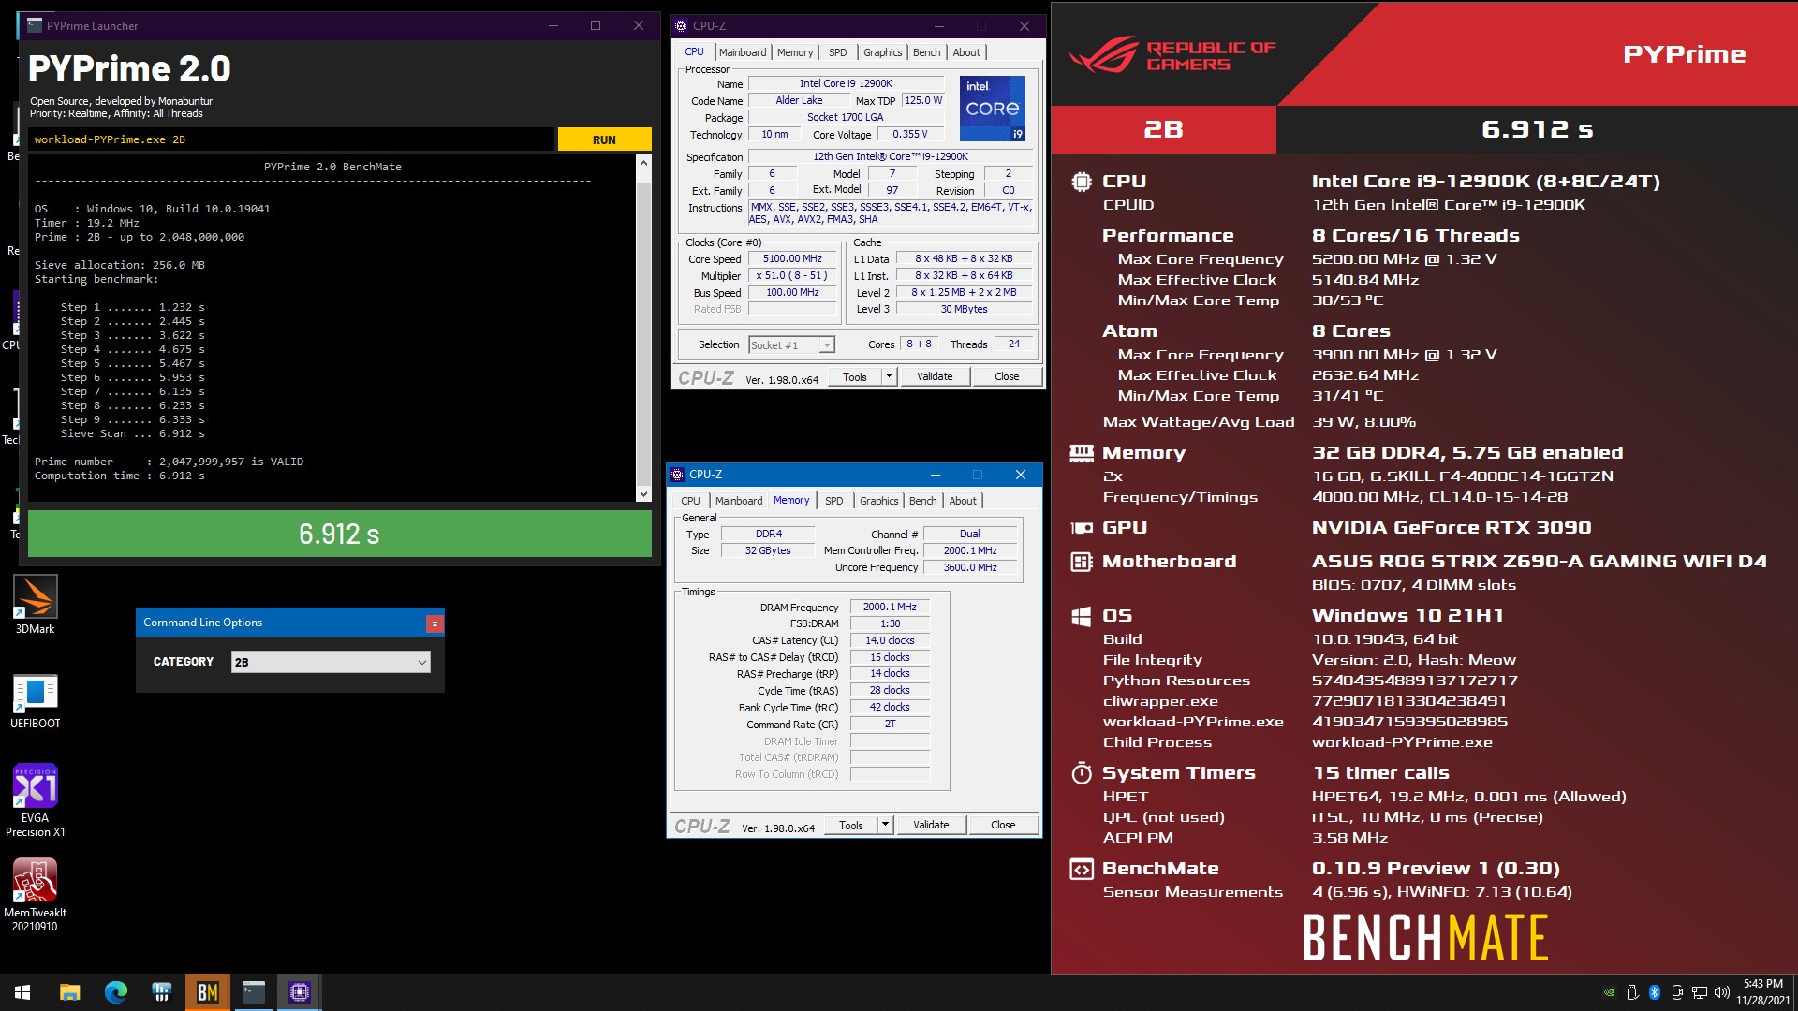This screenshot has height=1011, width=1798.
Task: Click the yellow RUN button
Action: (x=604, y=139)
